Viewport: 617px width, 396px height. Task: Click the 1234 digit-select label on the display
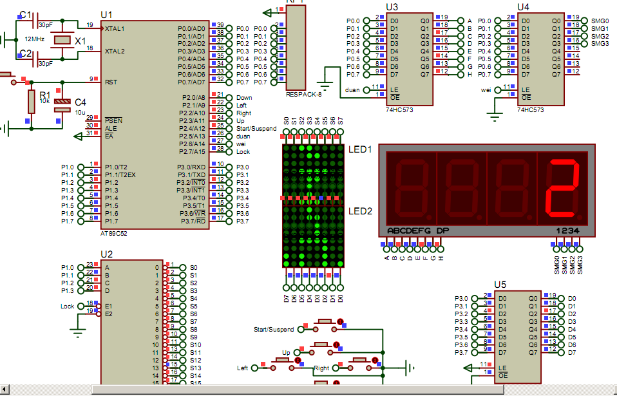point(568,231)
